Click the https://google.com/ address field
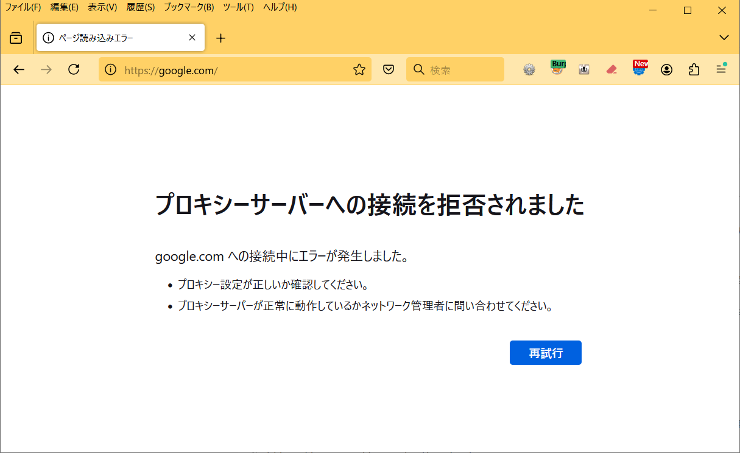This screenshot has width=740, height=453. [x=234, y=70]
